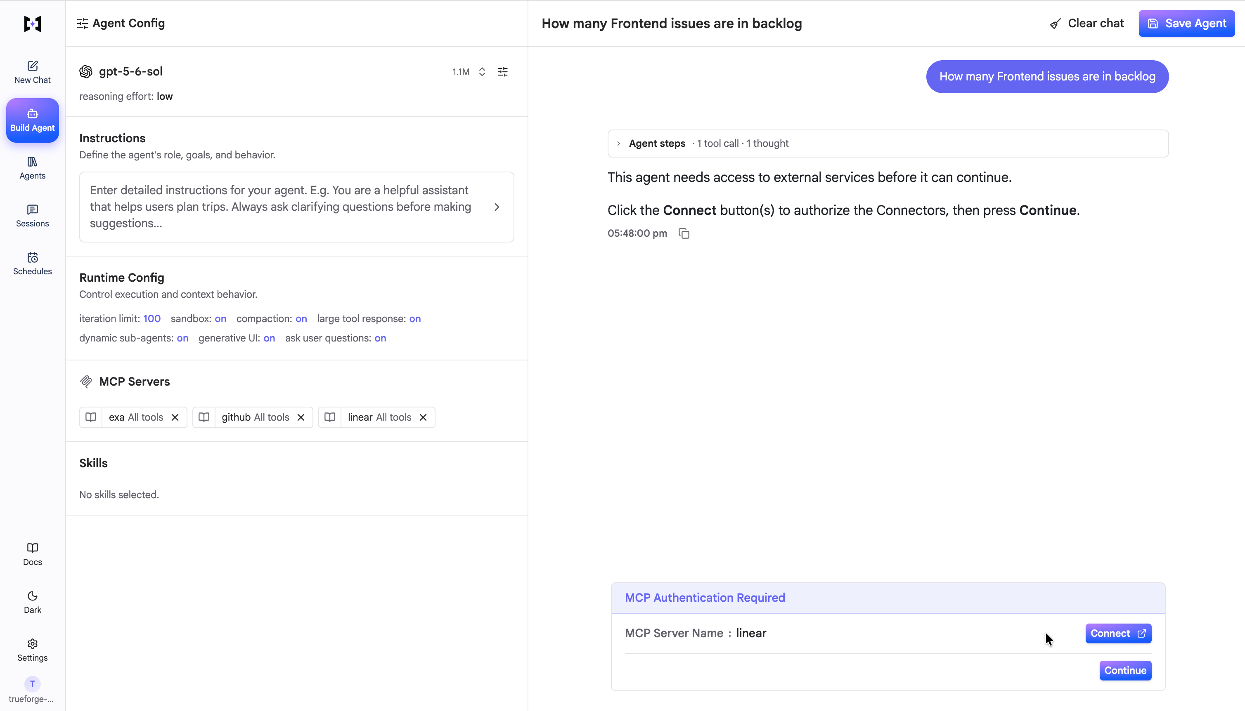Open the gpt-5-6-sol model selector arrows
Screen dimensions: 1245x711
pos(482,72)
